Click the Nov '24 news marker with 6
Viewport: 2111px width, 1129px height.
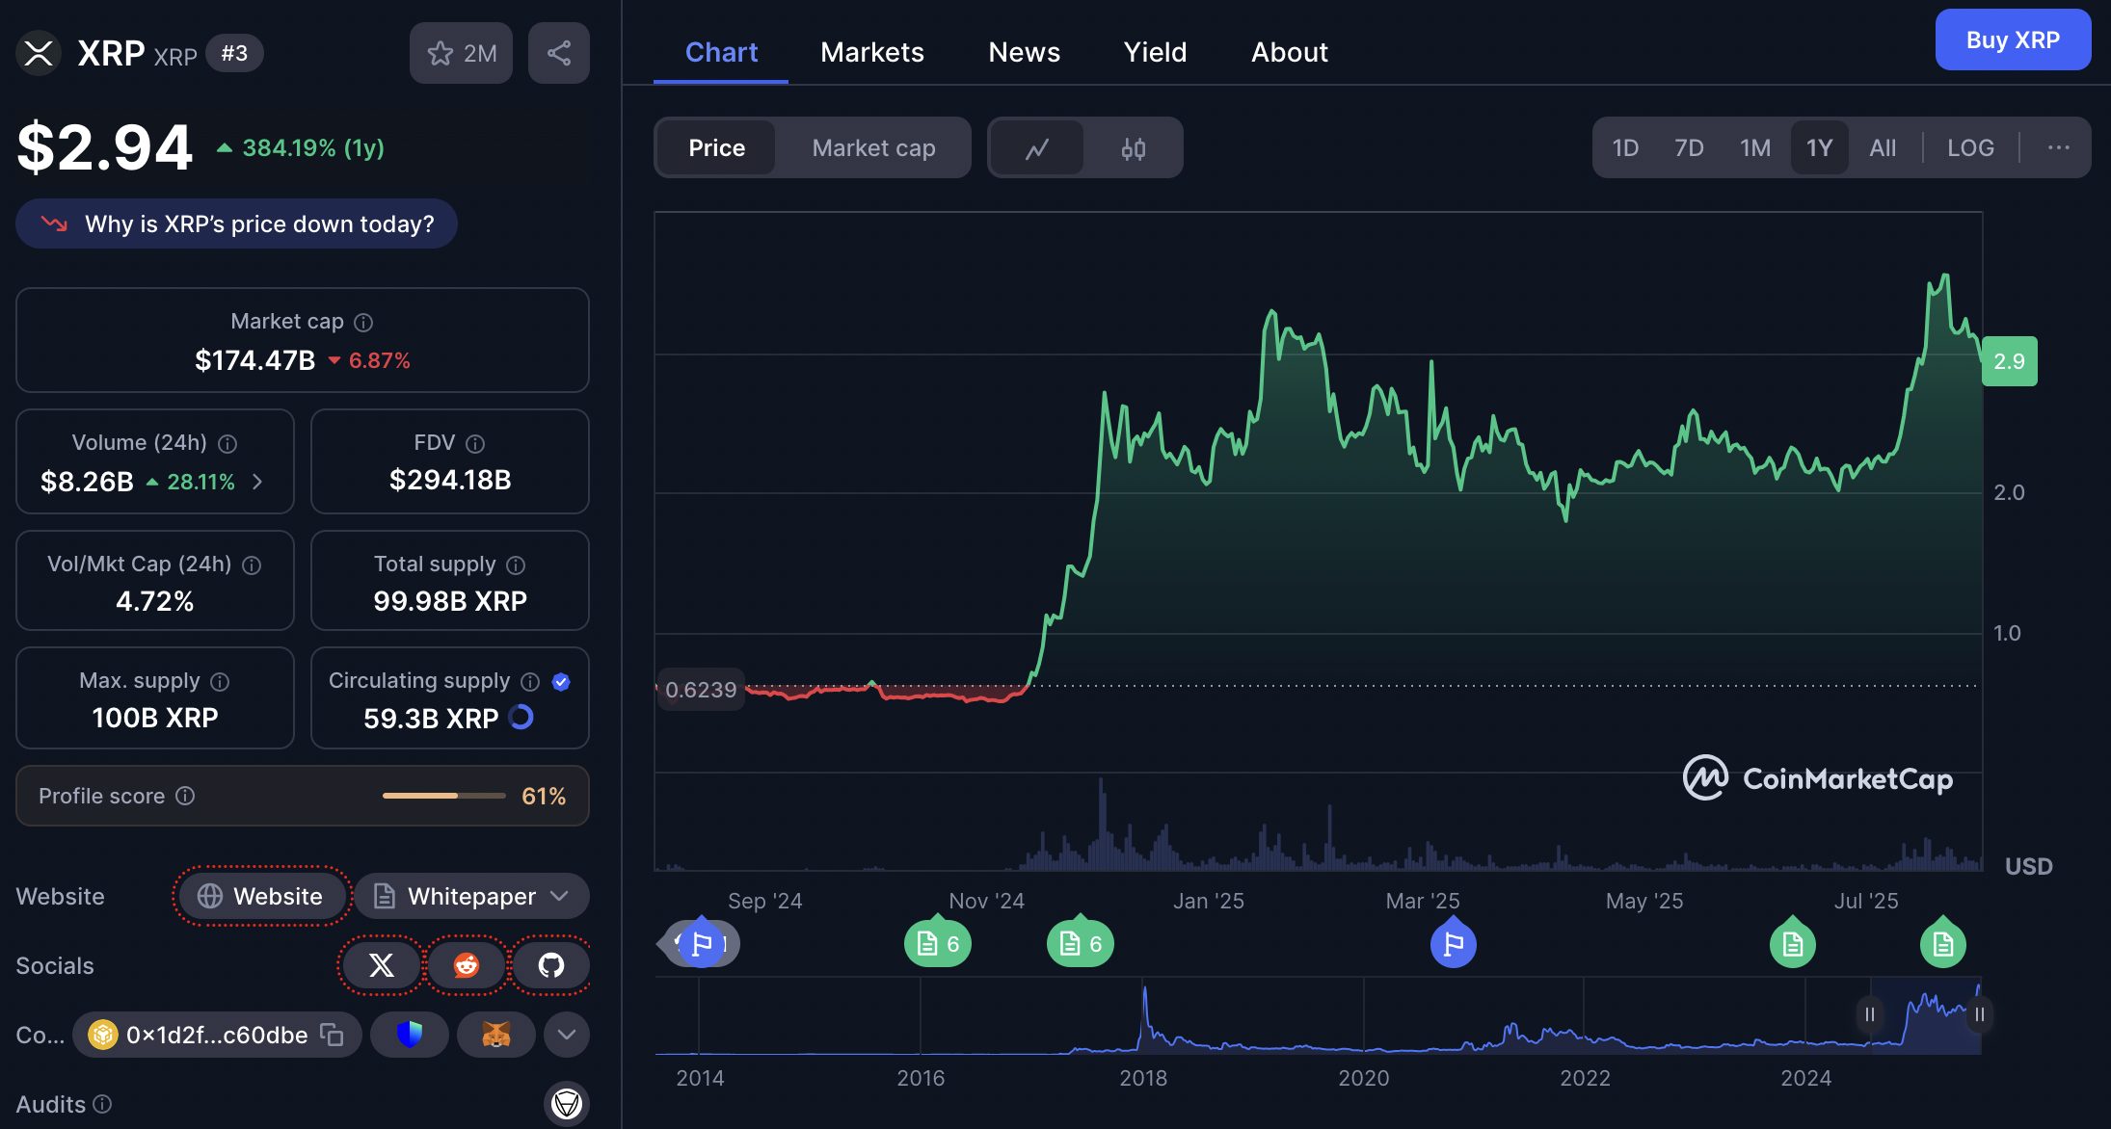click(938, 944)
